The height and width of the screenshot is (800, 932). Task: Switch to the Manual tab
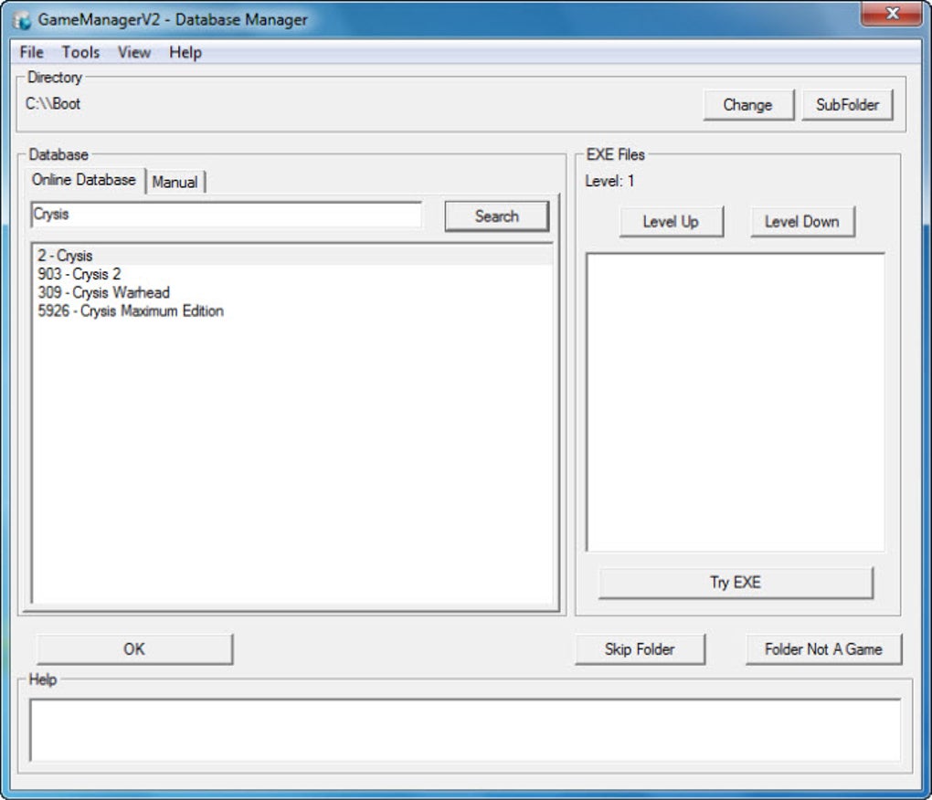[175, 182]
